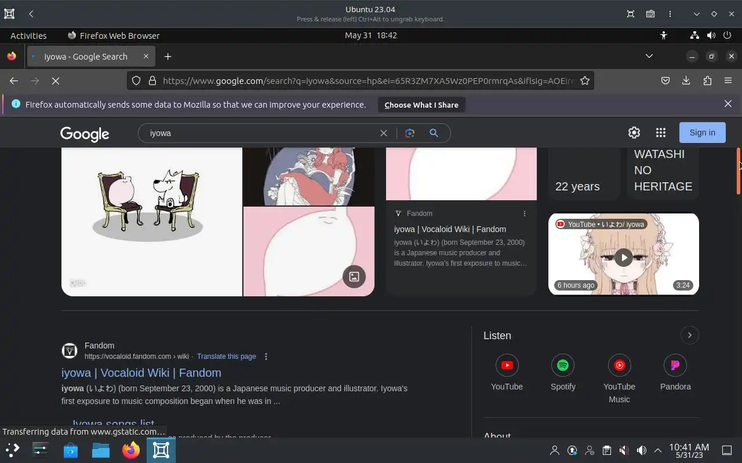Open the WATASHI NO HERITAGE card
Viewport: 742px width, 463px height.
[663, 173]
